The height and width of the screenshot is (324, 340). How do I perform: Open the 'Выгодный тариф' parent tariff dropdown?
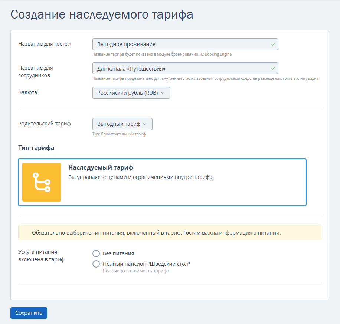(x=122, y=124)
